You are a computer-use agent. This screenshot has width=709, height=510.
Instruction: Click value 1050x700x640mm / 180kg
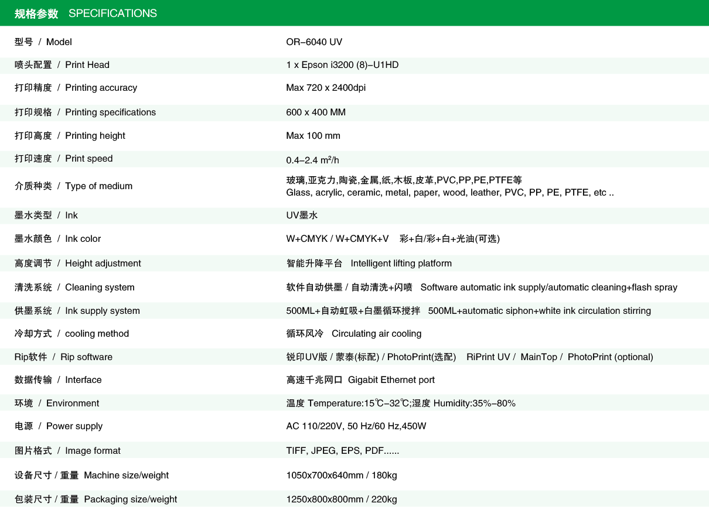click(x=342, y=475)
